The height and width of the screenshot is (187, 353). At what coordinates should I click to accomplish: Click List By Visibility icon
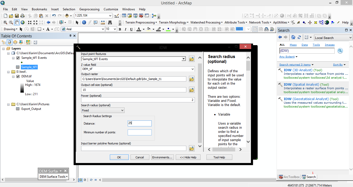pyautogui.click(x=15, y=42)
